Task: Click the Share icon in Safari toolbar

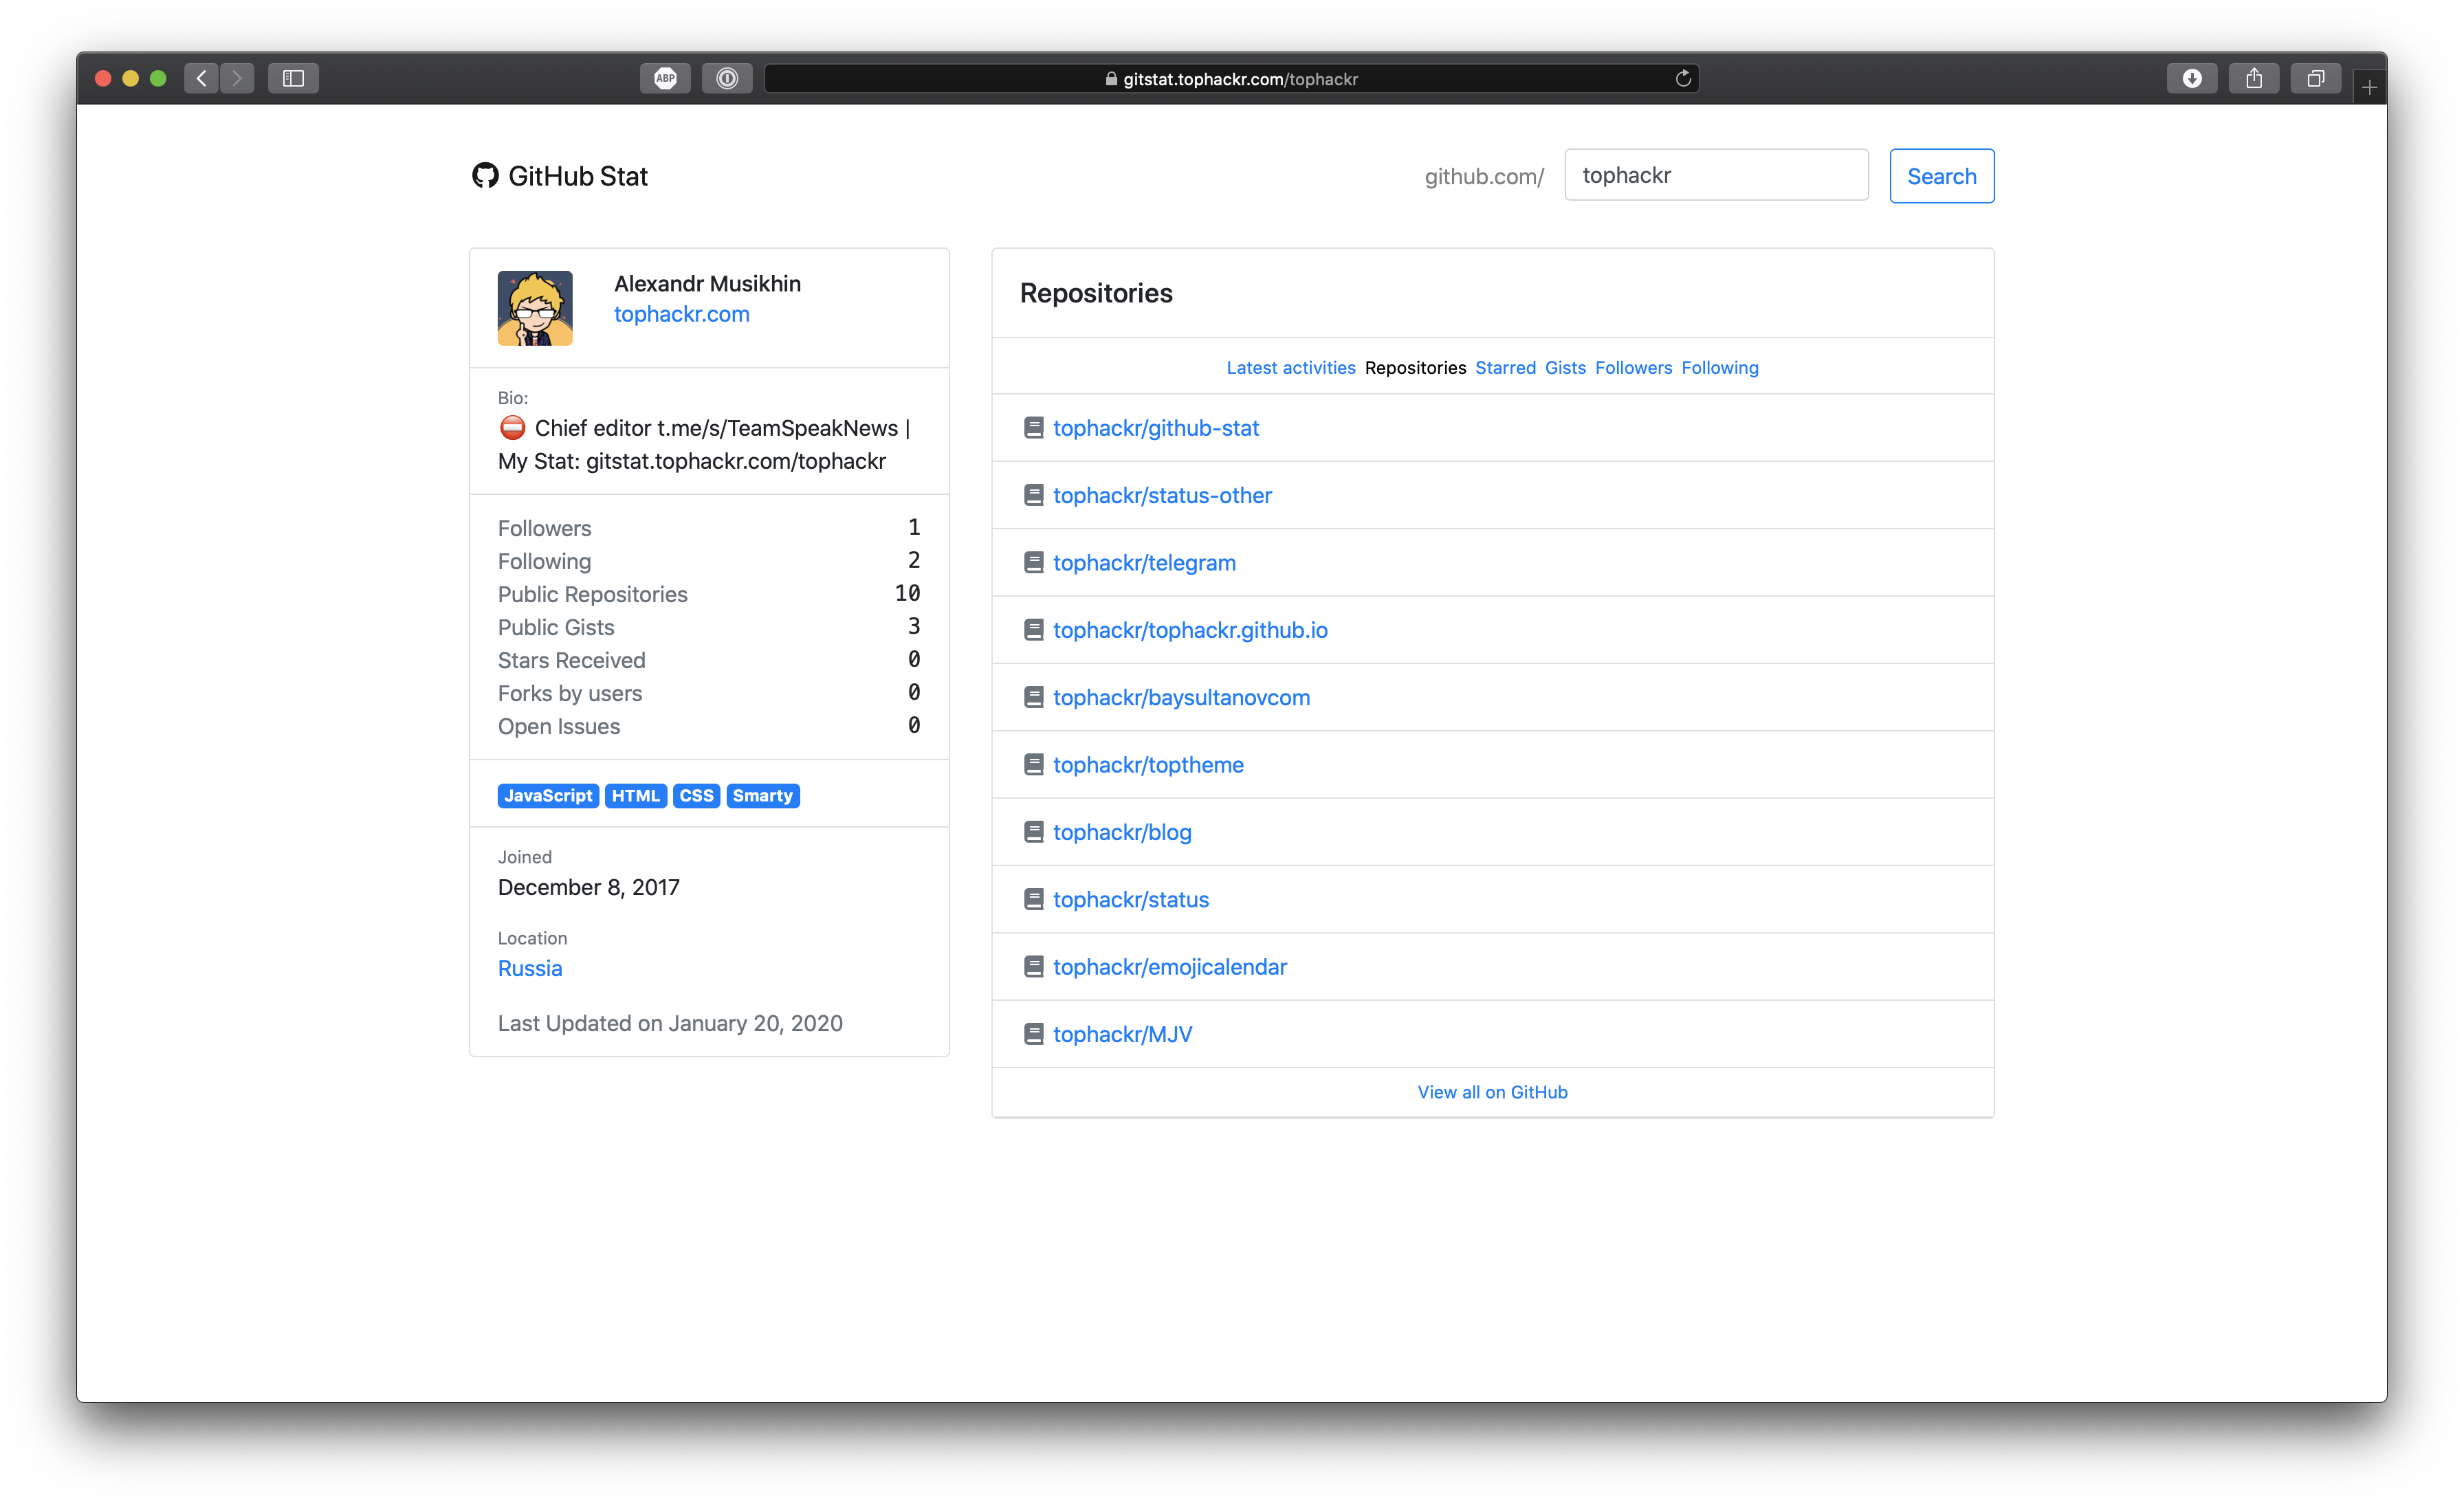Action: 2254,78
